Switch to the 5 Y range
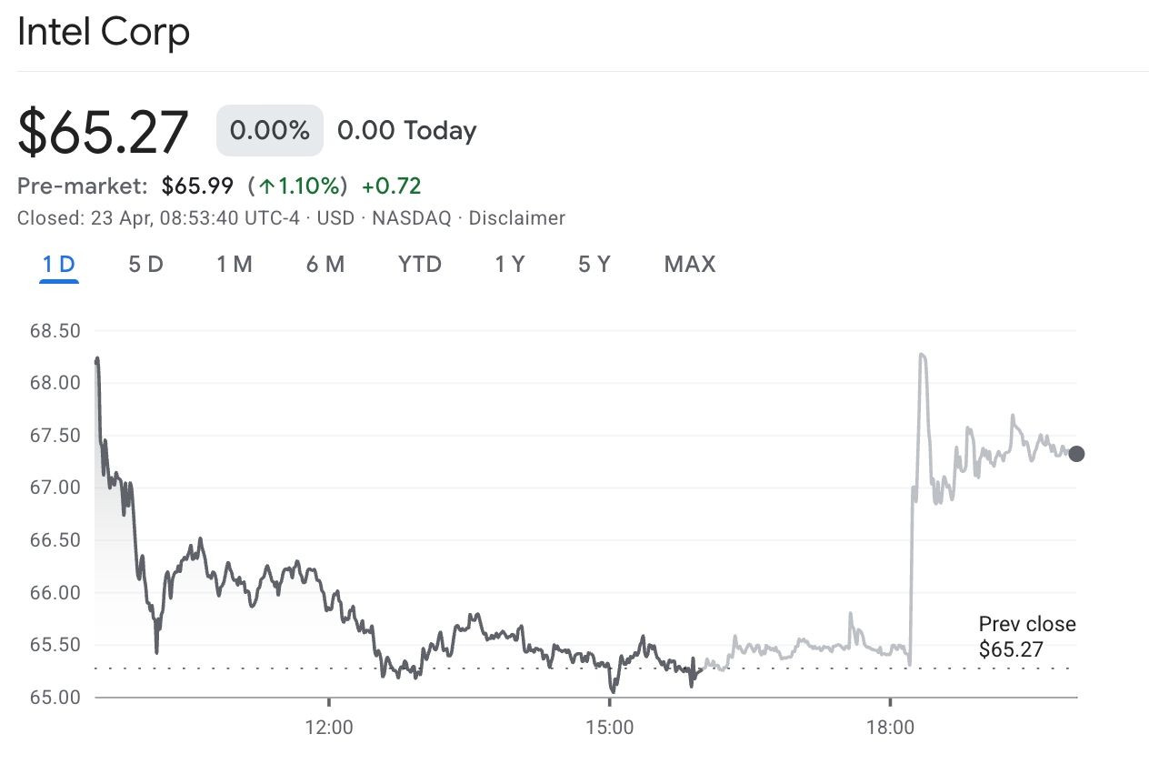This screenshot has width=1149, height=764. (594, 265)
